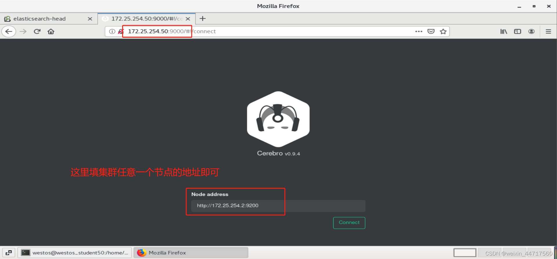The width and height of the screenshot is (557, 259).
Task: Open the workspace switcher box in taskbar
Action: tap(465, 253)
